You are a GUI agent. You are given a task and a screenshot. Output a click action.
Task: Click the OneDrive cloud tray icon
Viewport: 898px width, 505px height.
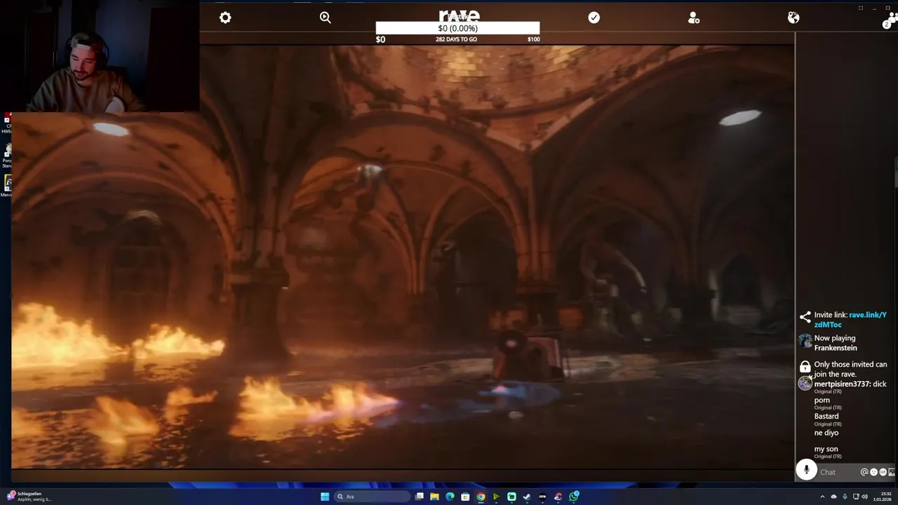833,497
